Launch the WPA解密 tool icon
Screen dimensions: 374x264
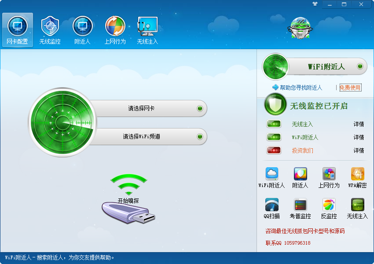coord(357,174)
